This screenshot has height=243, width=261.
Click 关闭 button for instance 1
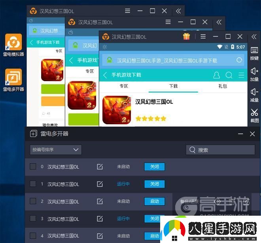click(155, 184)
